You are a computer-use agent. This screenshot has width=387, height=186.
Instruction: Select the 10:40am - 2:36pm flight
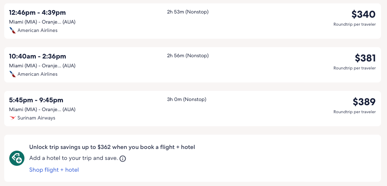(x=38, y=56)
